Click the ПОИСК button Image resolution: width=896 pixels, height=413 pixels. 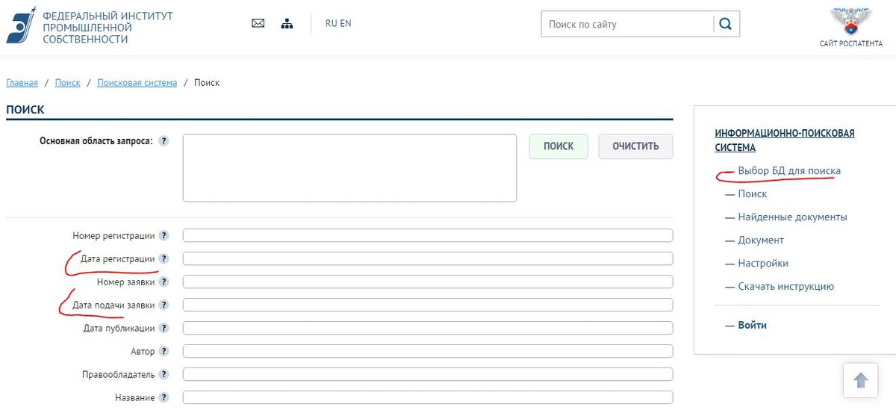(559, 146)
